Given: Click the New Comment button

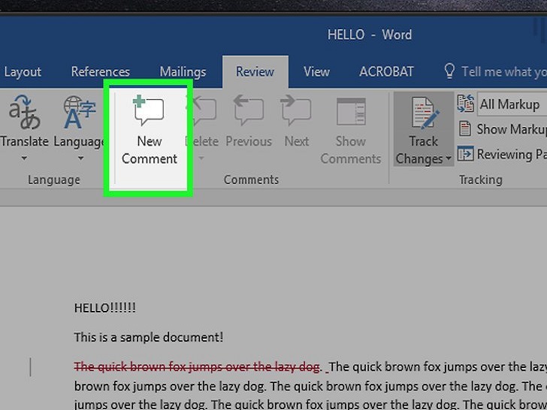Looking at the screenshot, I should 149,131.
